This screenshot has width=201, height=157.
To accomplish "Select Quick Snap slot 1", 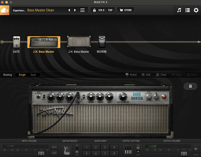I will tap(87, 147).
